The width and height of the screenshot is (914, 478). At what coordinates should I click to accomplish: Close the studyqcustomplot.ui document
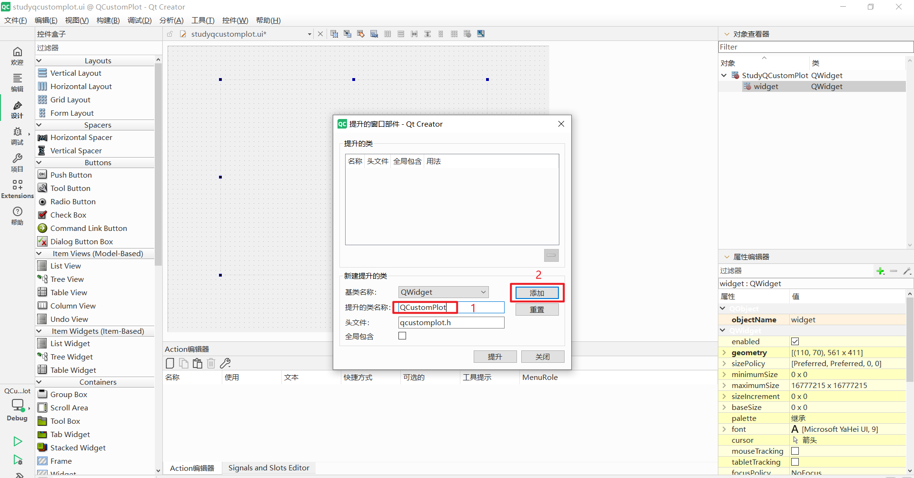coord(320,34)
